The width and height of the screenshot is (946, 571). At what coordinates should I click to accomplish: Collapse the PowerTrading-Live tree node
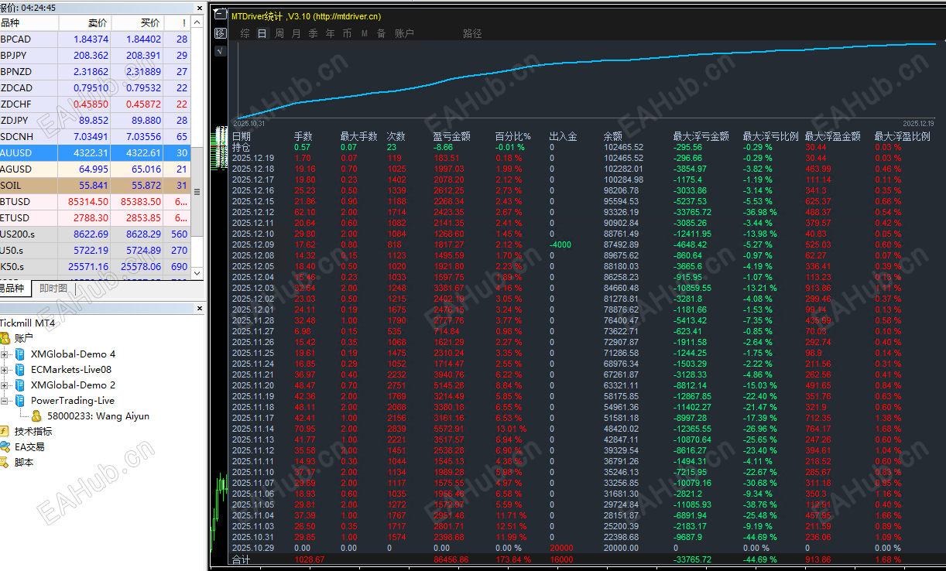[x=5, y=401]
